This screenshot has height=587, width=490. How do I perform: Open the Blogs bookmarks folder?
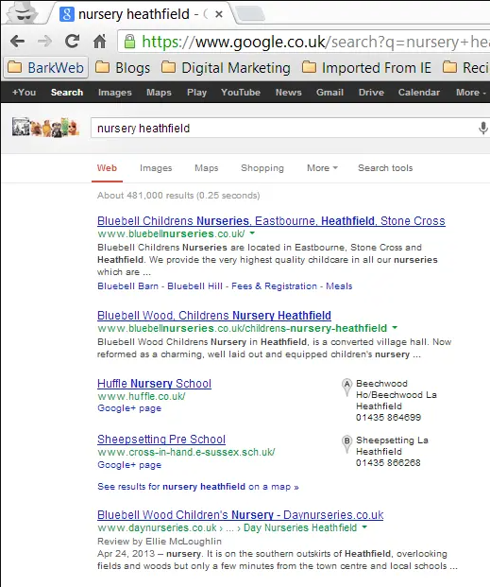coord(123,68)
